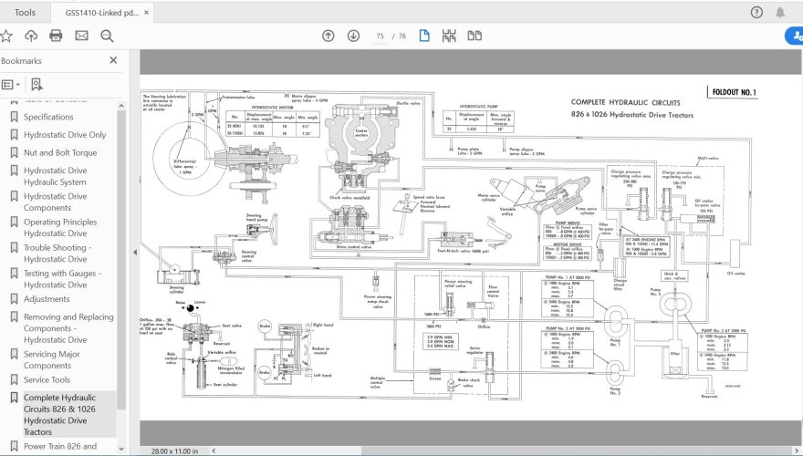The height and width of the screenshot is (456, 803).
Task: Open Nut and Bolt Torque bookmark
Action: point(60,152)
